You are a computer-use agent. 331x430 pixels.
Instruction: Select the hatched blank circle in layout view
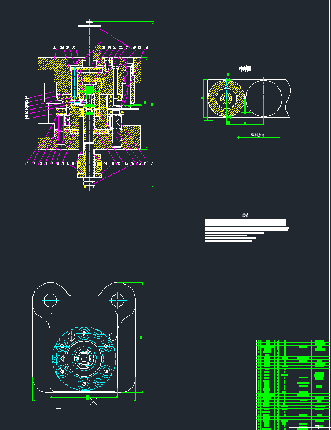pyautogui.click(x=226, y=99)
